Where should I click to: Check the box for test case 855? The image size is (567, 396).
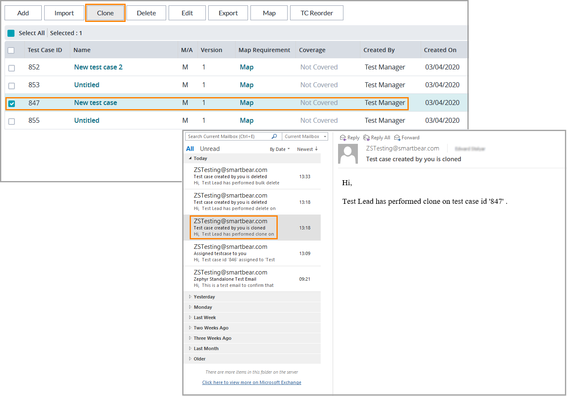pyautogui.click(x=12, y=122)
